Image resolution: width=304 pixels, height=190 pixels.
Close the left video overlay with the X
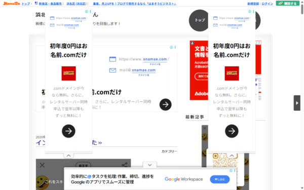42,165
